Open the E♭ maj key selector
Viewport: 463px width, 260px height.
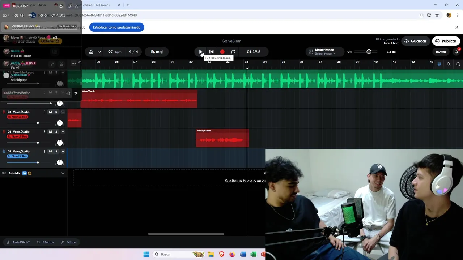157,52
